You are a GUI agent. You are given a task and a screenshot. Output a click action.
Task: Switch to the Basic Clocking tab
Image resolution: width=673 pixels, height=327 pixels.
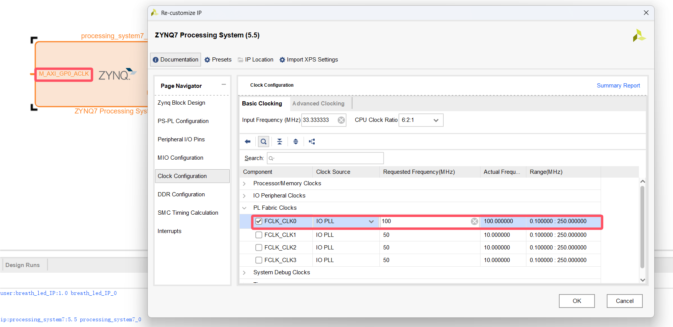262,104
